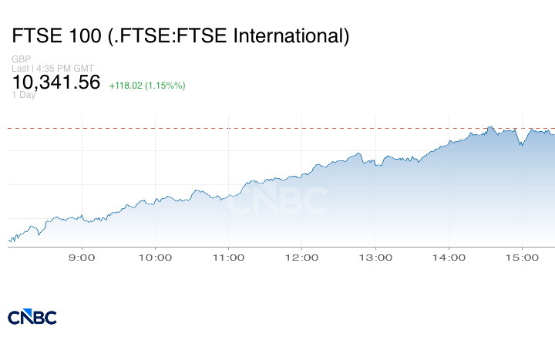Select the 10,341.56 index price

pos(56,83)
